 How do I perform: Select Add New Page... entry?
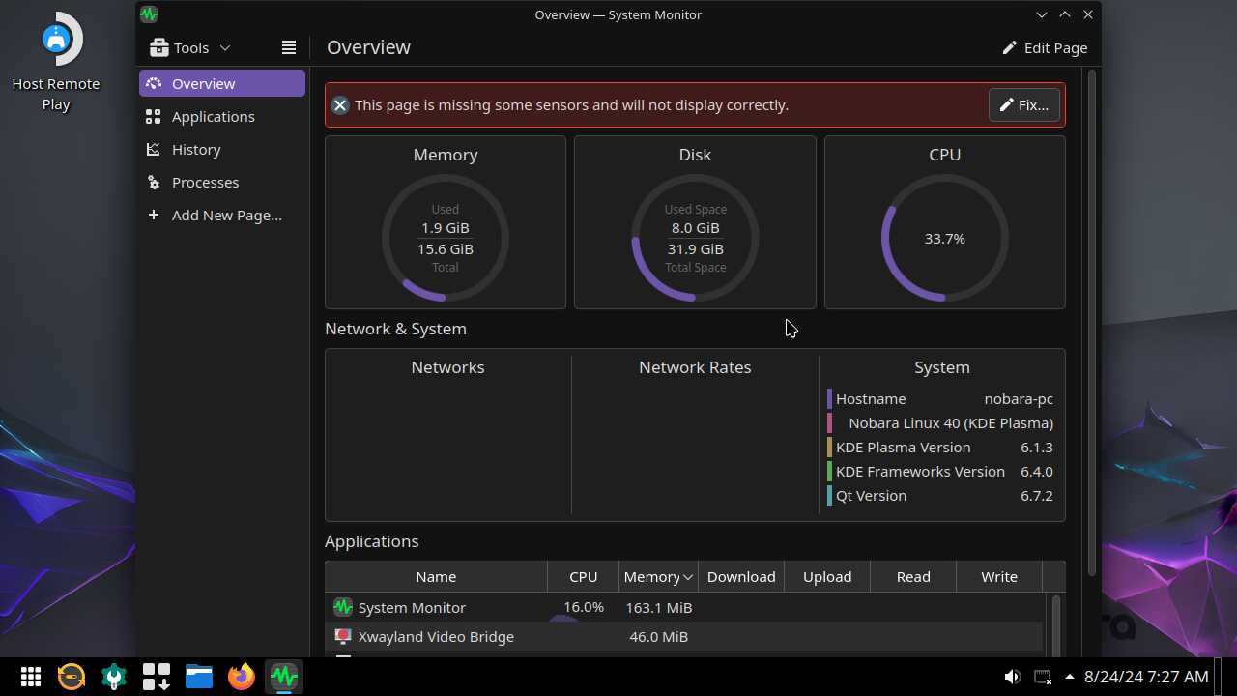click(226, 216)
